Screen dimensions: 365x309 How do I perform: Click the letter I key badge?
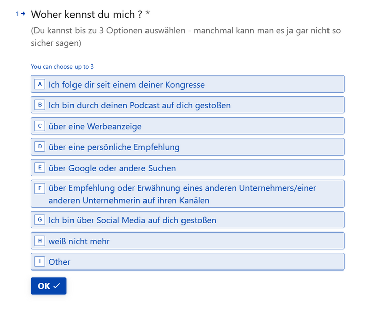pyautogui.click(x=40, y=262)
